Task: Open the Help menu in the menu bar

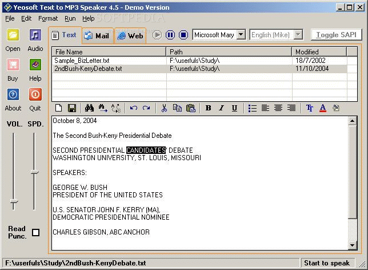Action: coord(88,18)
